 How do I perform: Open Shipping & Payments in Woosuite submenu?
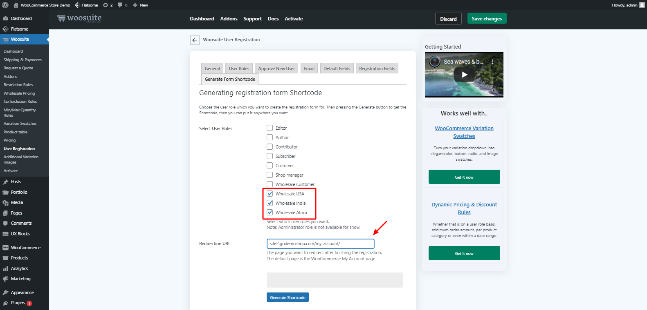[x=22, y=60]
